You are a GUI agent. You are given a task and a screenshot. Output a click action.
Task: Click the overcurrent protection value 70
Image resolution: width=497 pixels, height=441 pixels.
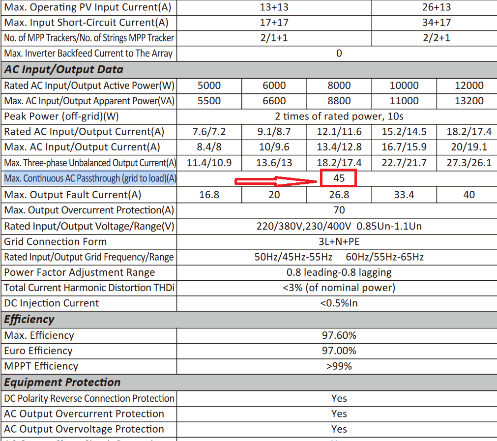pos(339,210)
